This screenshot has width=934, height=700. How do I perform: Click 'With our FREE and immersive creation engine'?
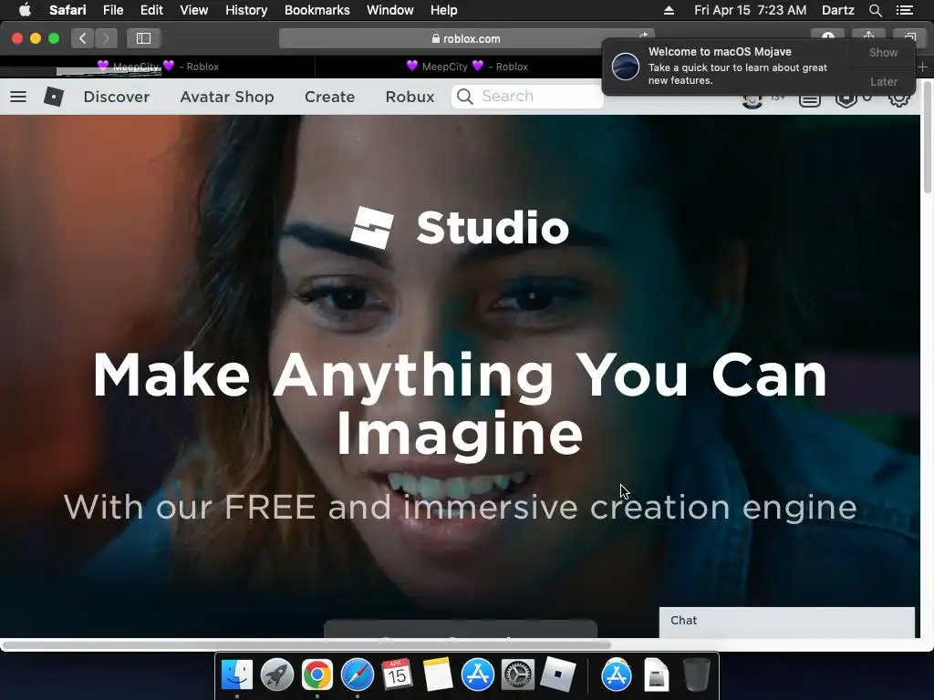click(460, 507)
